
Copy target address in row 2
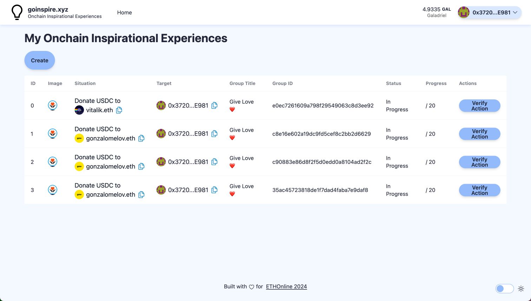(214, 162)
